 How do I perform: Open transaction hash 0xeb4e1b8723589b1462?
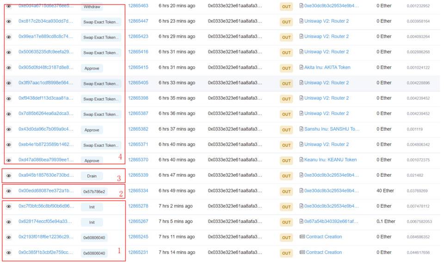pos(46,144)
